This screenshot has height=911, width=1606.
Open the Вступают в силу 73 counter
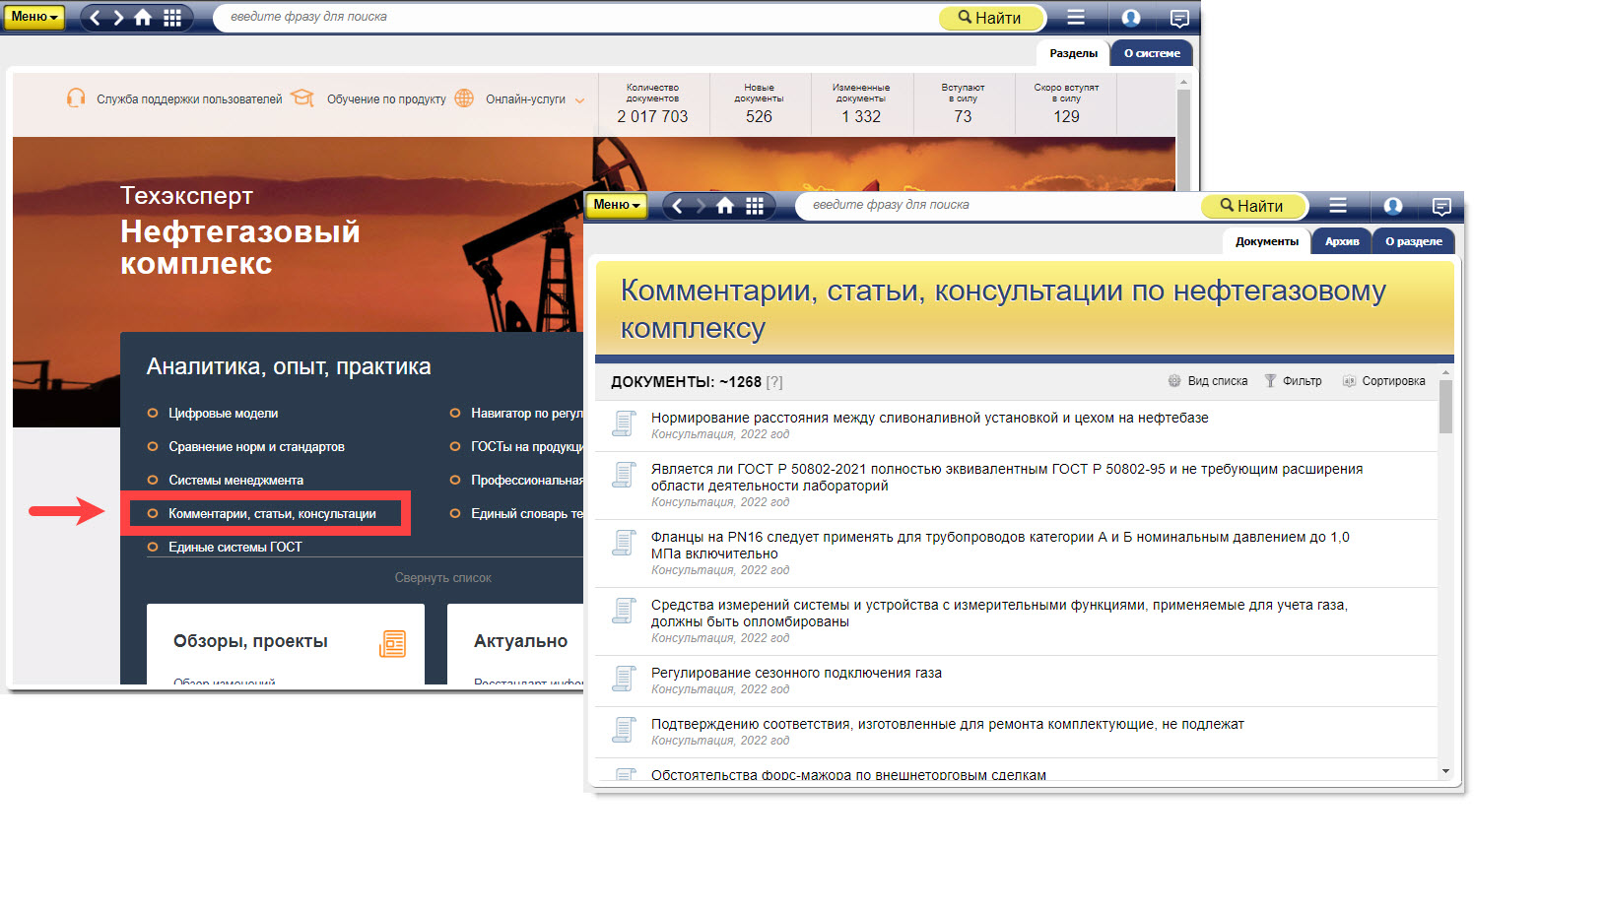[963, 104]
